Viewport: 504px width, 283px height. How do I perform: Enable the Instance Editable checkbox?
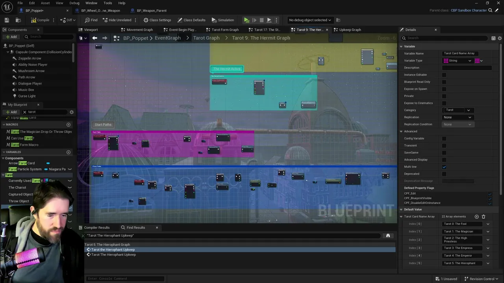444,75
